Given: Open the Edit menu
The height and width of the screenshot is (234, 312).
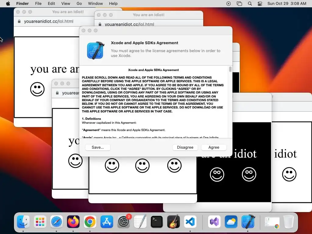Looking at the screenshot, I should coord(51,4).
